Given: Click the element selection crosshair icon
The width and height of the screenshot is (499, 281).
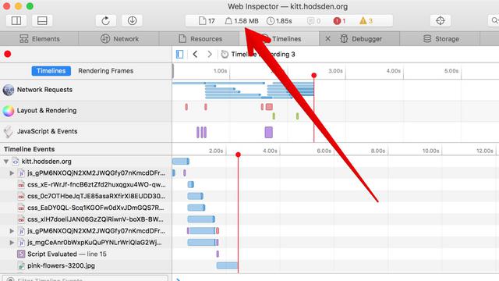Looking at the screenshot, I should coord(440,21).
